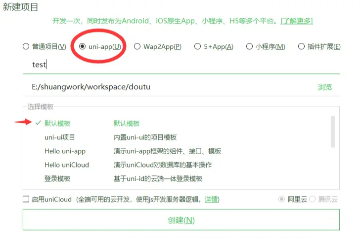363x238 pixels.
Task: Open the 了解更多 link
Action: [x=296, y=21]
